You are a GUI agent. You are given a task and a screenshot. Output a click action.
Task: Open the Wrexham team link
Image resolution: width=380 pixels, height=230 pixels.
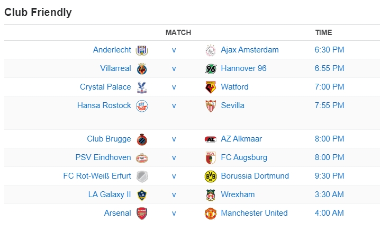pyautogui.click(x=238, y=194)
